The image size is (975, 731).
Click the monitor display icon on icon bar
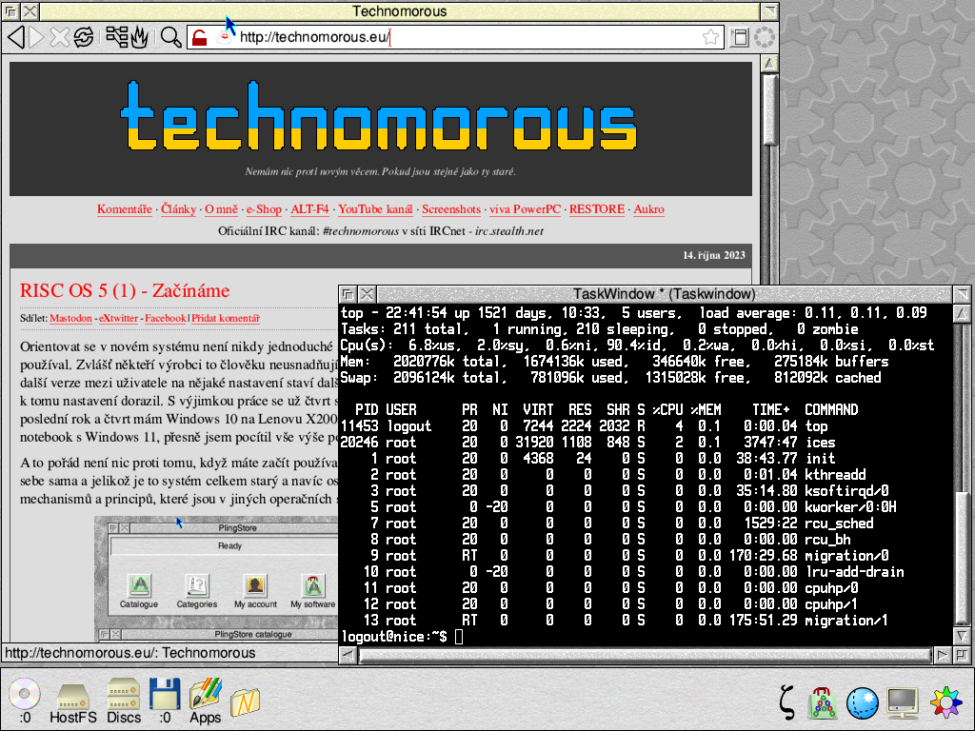coord(902,702)
